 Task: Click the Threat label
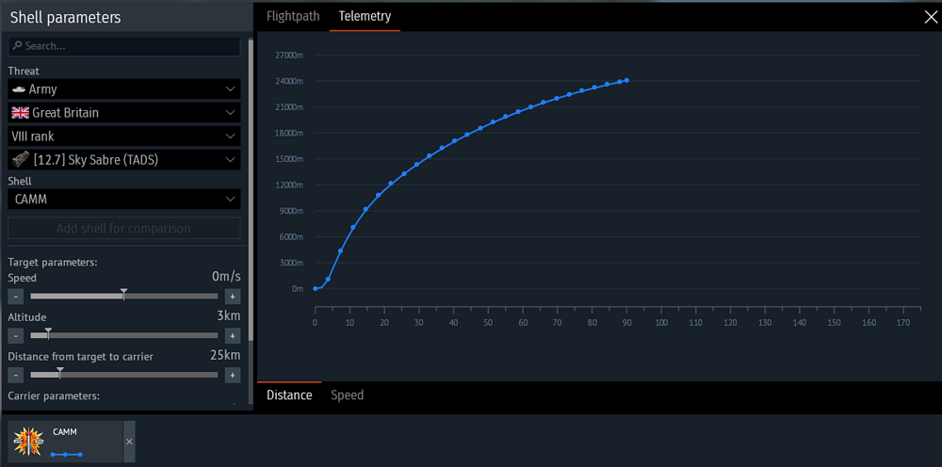click(x=24, y=71)
